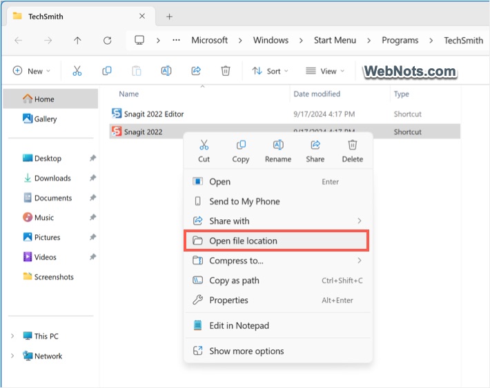Image resolution: width=490 pixels, height=388 pixels.
Task: Close the TechSmith tab
Action: click(142, 16)
